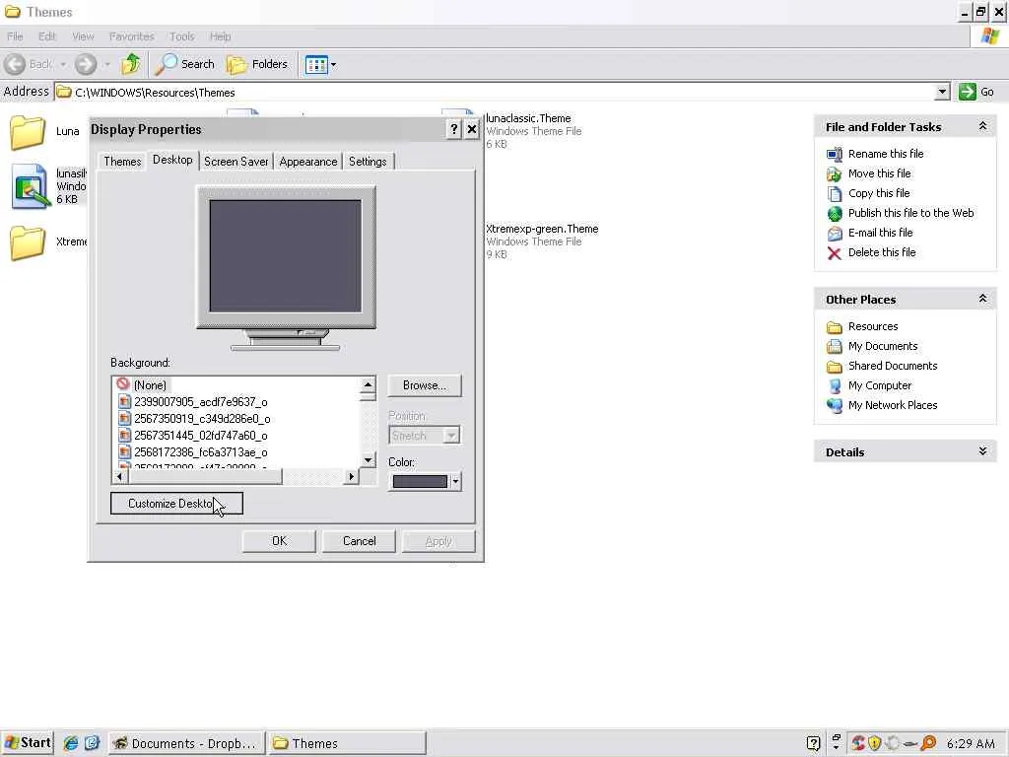Switch to the Appearance tab

point(308,162)
